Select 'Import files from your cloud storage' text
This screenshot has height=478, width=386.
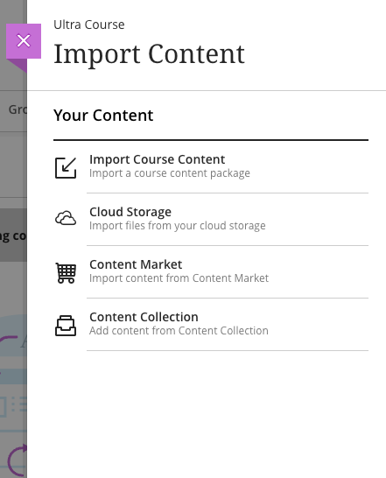(x=178, y=226)
